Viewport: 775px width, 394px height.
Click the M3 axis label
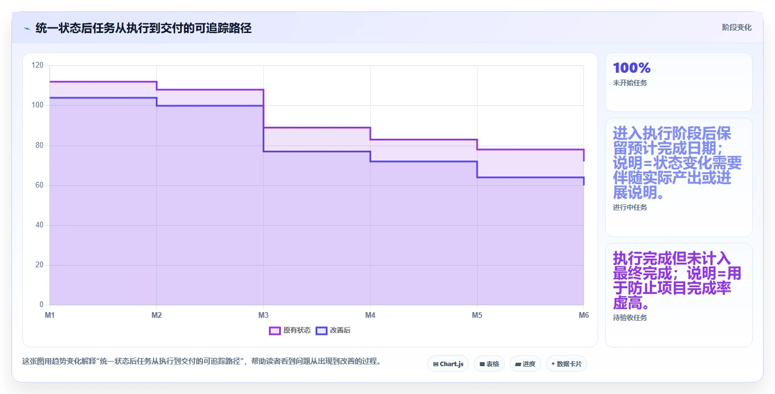click(x=263, y=315)
